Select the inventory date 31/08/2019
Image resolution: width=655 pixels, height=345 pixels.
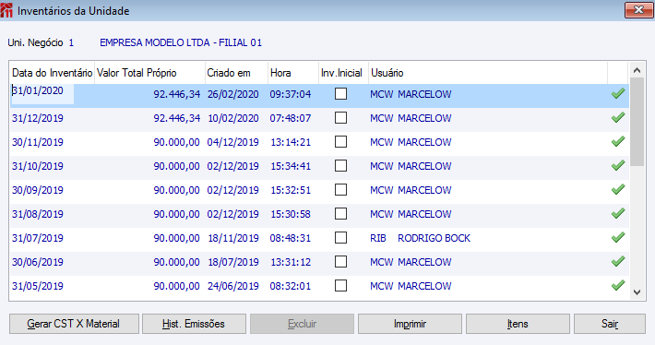point(38,214)
